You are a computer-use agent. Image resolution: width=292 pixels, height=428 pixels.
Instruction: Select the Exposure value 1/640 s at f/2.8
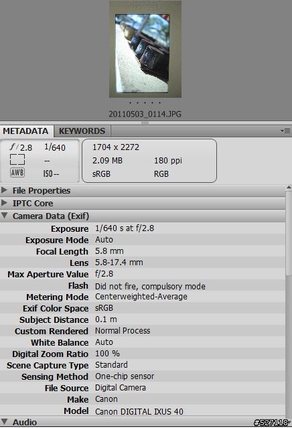pos(125,228)
